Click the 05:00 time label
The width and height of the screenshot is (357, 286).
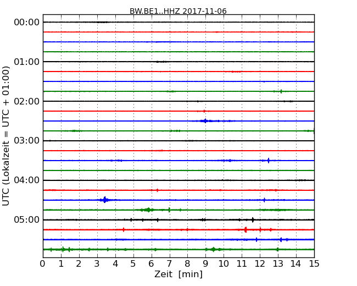point(27,219)
